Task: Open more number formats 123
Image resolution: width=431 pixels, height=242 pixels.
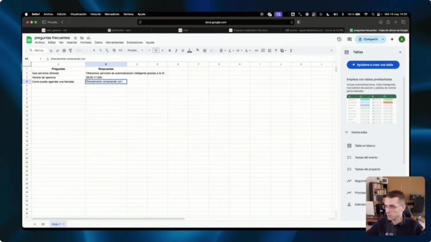Action: click(120, 50)
